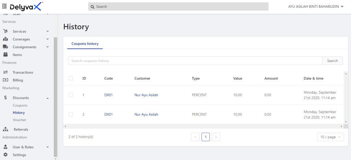This screenshot has height=160, width=351.
Task: Click the Items box icon
Action: 5,55
